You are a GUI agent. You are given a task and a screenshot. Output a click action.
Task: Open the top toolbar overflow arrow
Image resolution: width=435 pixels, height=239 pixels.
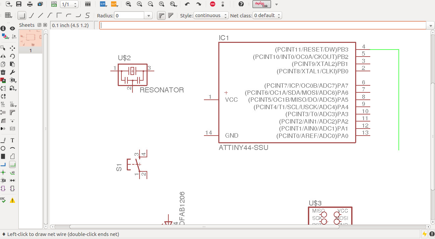click(276, 4)
